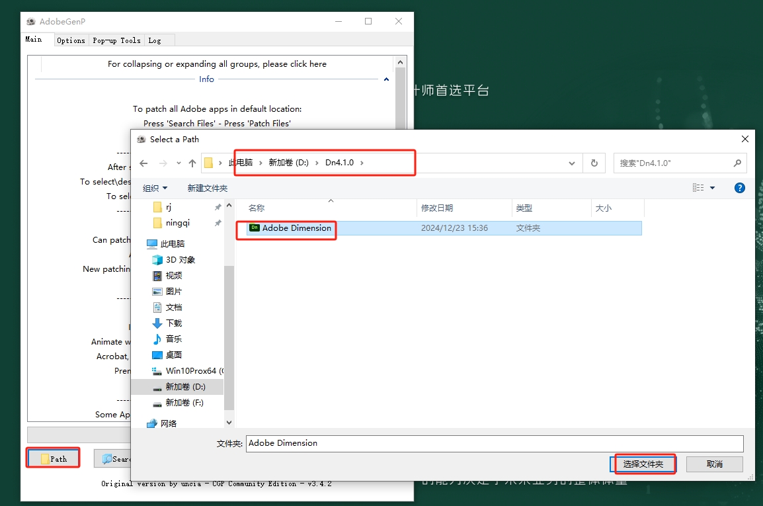Click the Path button in AdobeGenP
Image resolution: width=763 pixels, height=506 pixels.
52,457
